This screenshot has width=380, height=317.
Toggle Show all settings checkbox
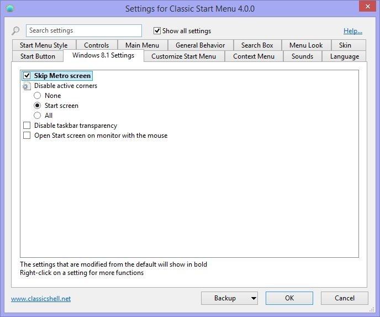tap(157, 31)
